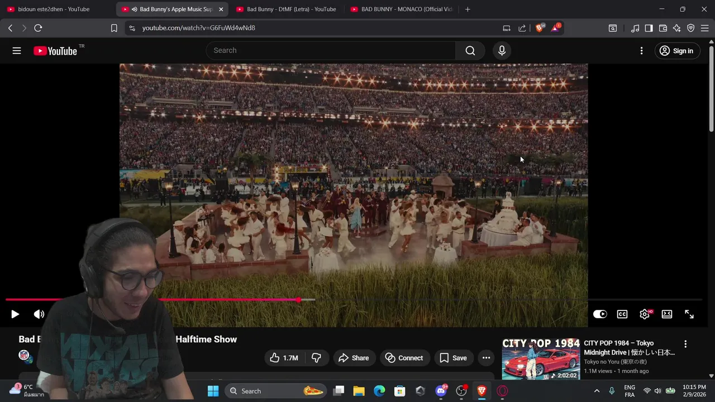Open more actions ellipsis below video
Screen dimensions: 715x402
coord(486,358)
